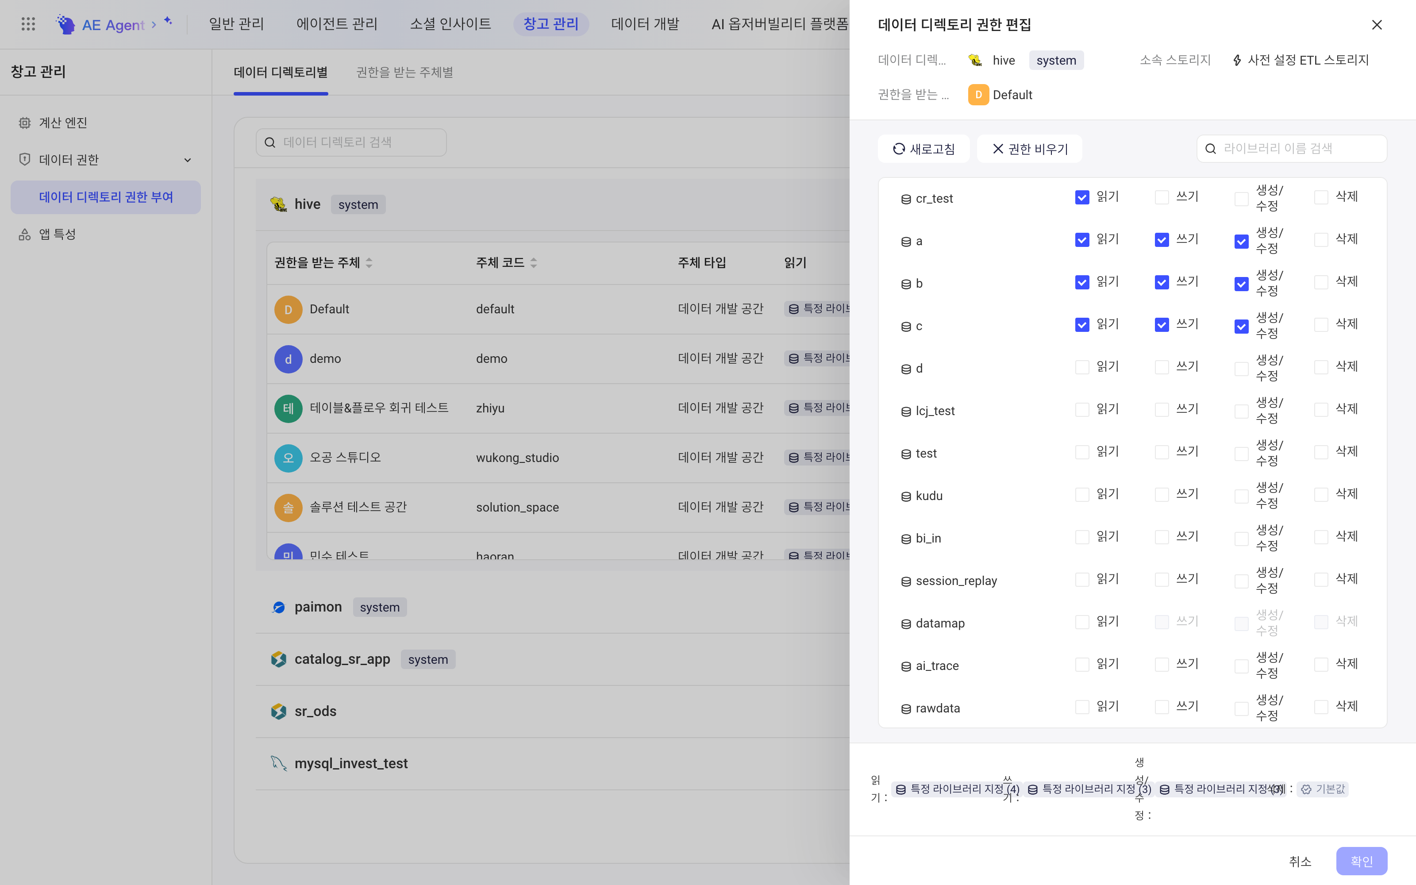The image size is (1416, 885).
Task: Click the 취소 button
Action: [x=1300, y=861]
